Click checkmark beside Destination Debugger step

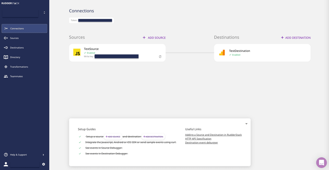[80, 154]
